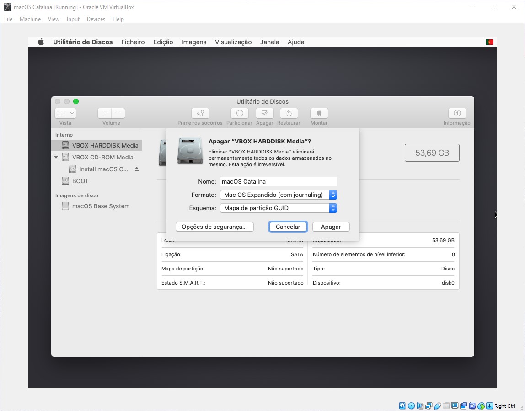This screenshot has width=525, height=411.
Task: Click the display settings status icon
Action: coord(455,406)
